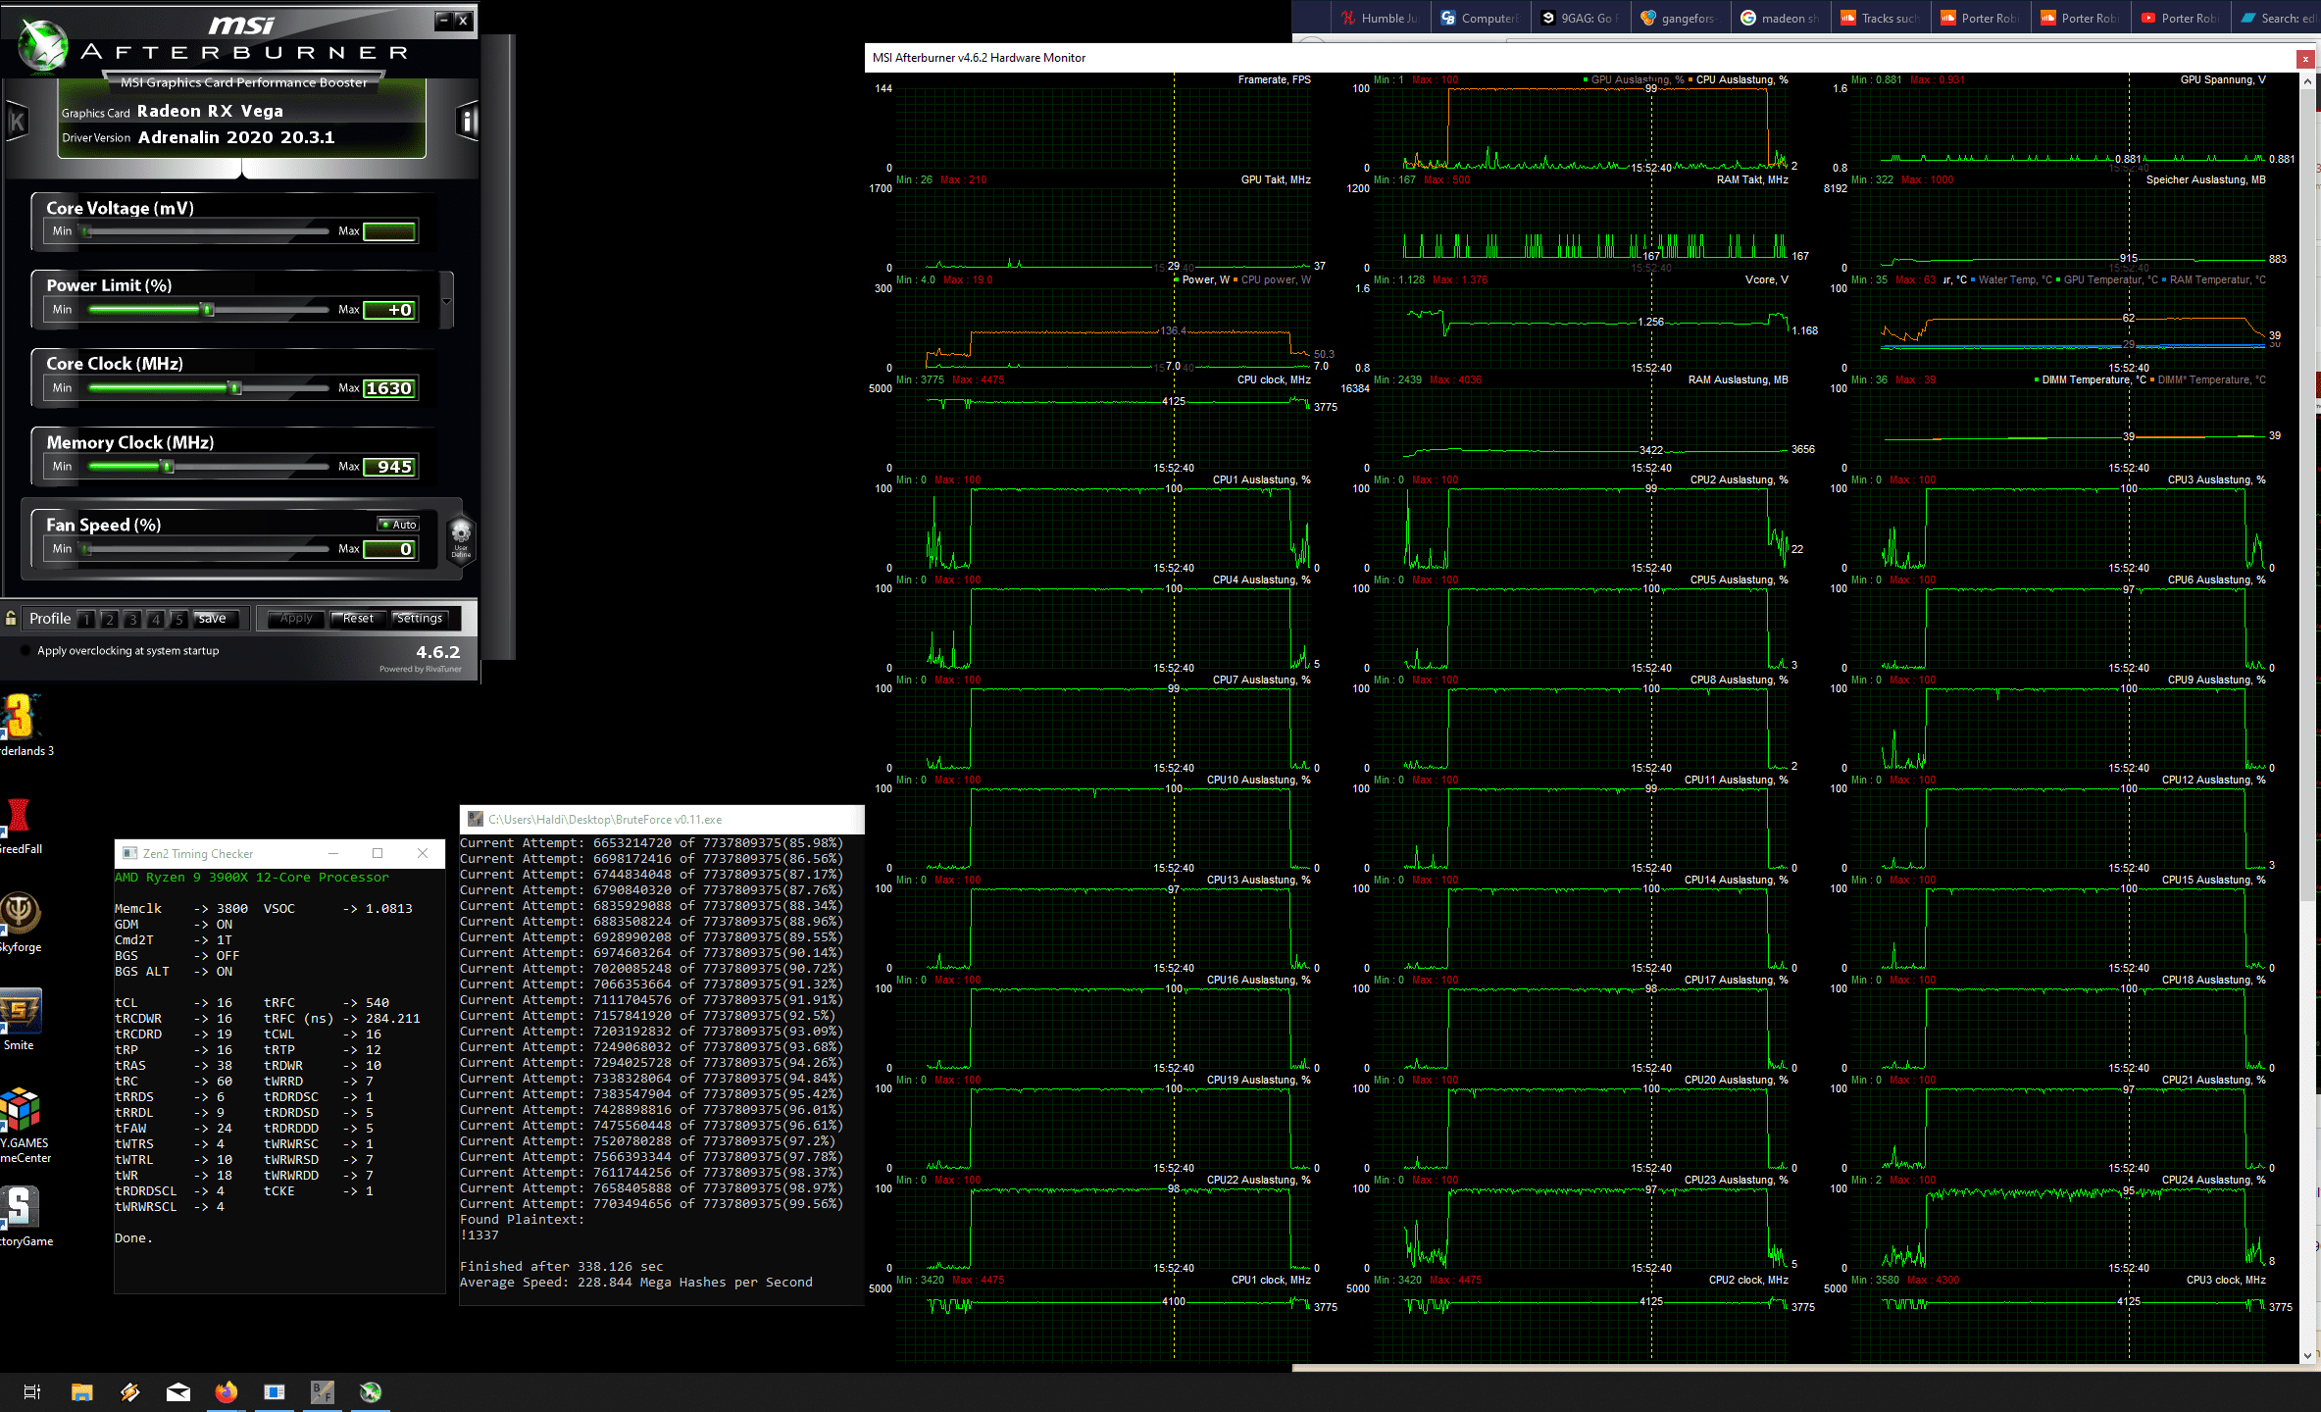Open MY.GAMES GameCenter desktop shortcut
2321x1412 pixels.
click(x=24, y=1126)
